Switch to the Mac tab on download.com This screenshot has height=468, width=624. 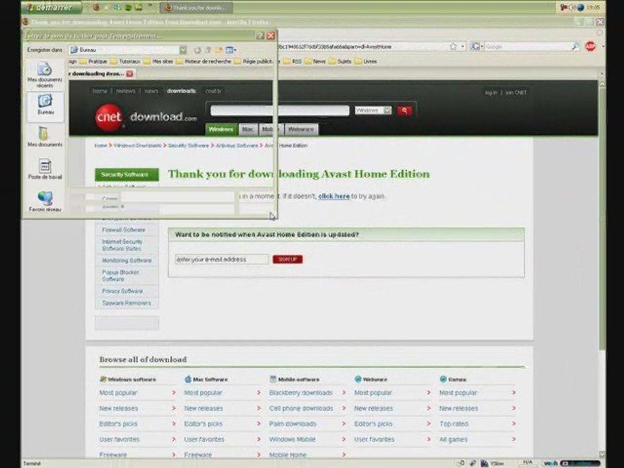tap(247, 129)
